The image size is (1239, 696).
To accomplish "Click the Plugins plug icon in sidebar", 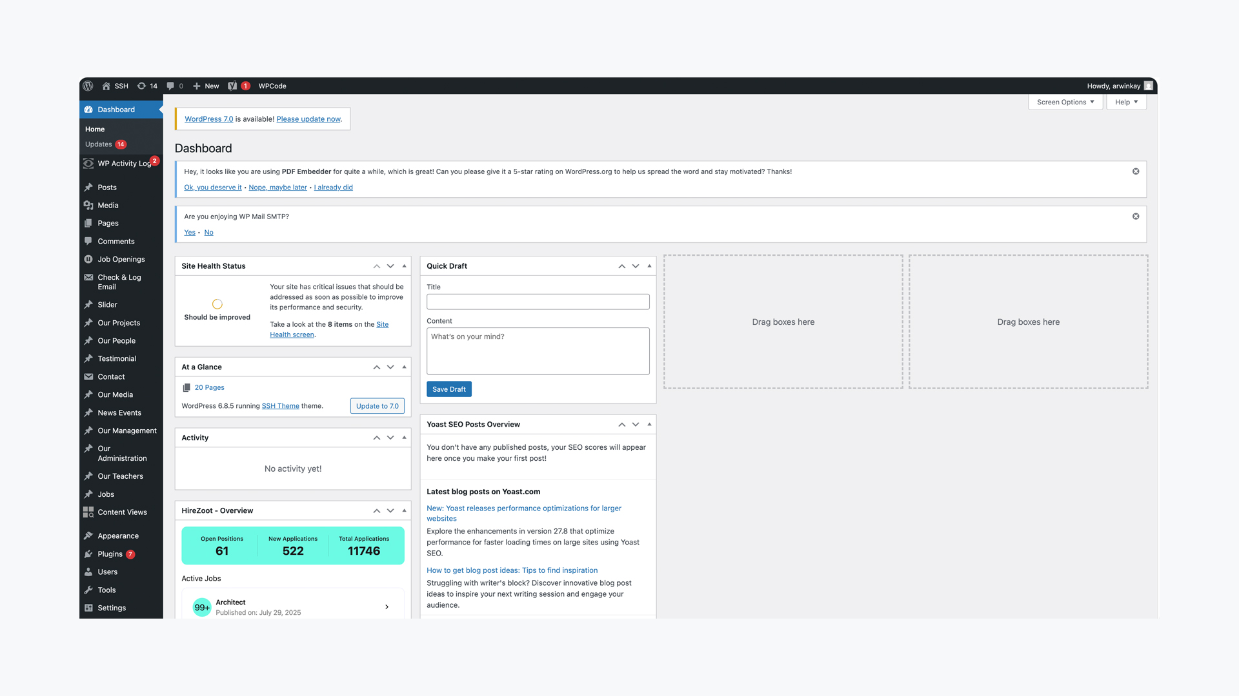I will [88, 554].
